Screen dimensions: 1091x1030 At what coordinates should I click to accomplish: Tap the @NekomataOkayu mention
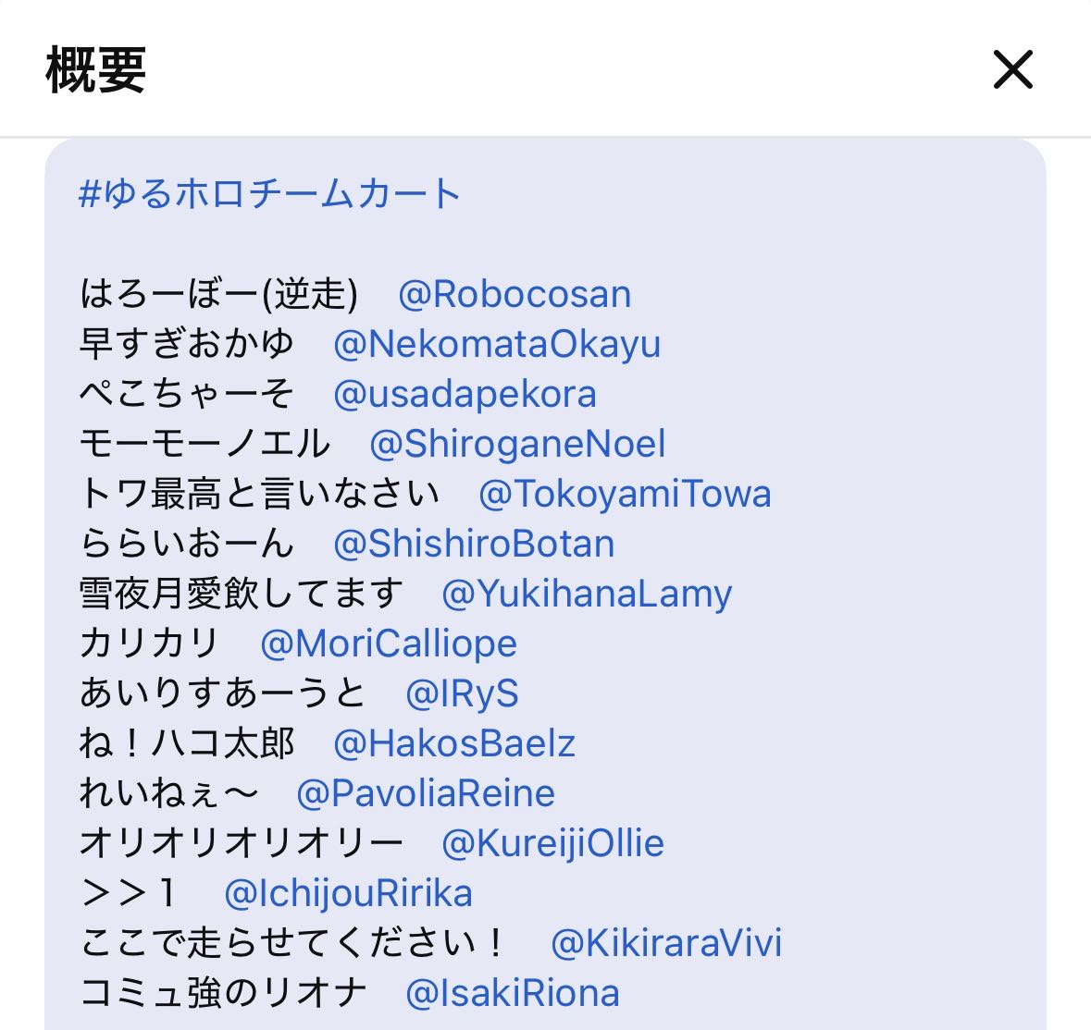click(497, 344)
